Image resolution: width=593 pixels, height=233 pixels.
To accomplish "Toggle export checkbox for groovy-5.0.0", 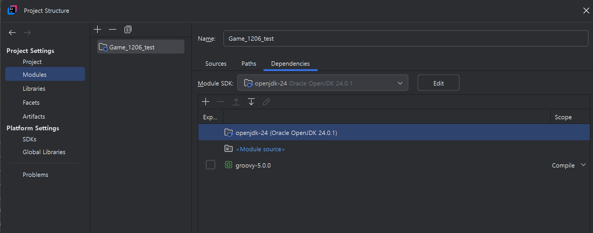I will click(x=211, y=165).
